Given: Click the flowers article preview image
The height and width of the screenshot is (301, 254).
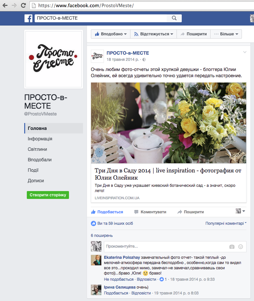Looking at the screenshot, I should point(169,123).
